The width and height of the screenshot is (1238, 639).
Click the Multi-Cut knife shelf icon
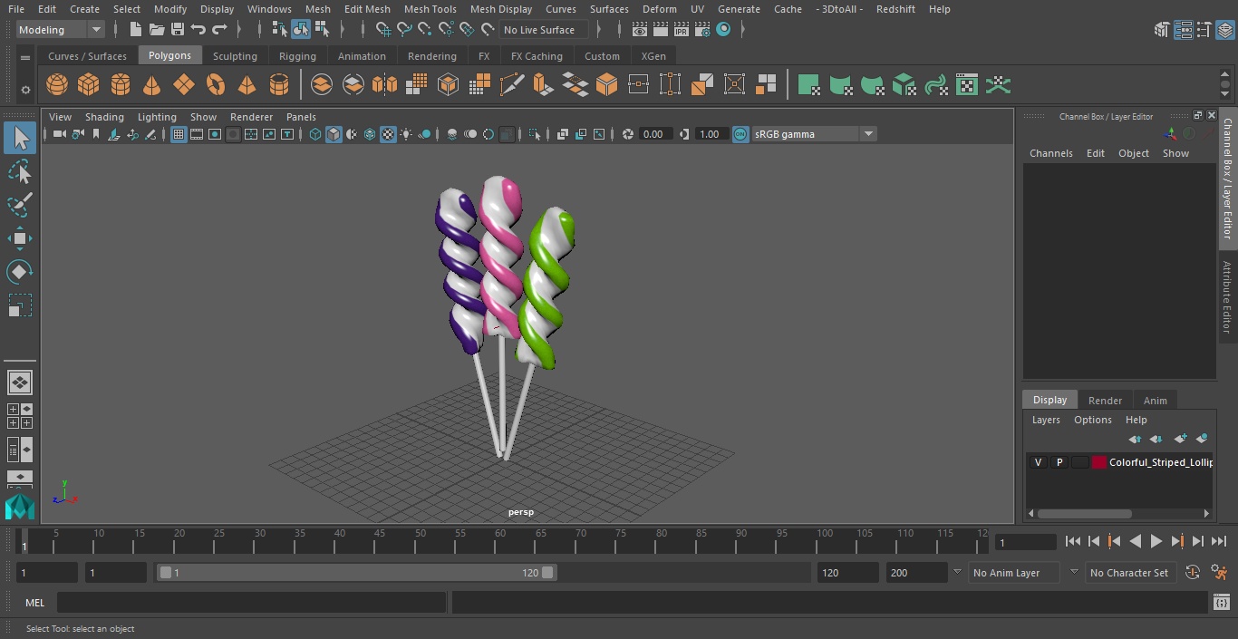[511, 85]
